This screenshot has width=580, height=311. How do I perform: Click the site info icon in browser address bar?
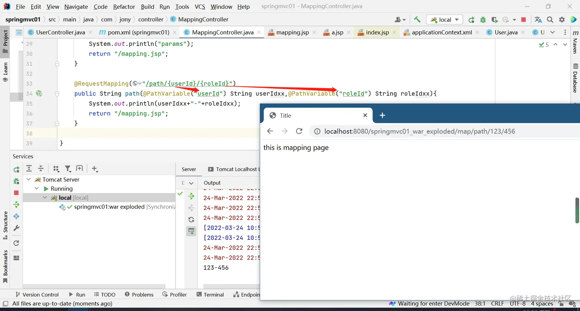[x=317, y=131]
